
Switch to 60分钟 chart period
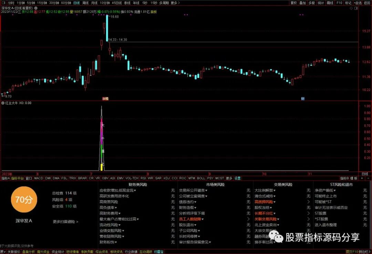pos(66,3)
